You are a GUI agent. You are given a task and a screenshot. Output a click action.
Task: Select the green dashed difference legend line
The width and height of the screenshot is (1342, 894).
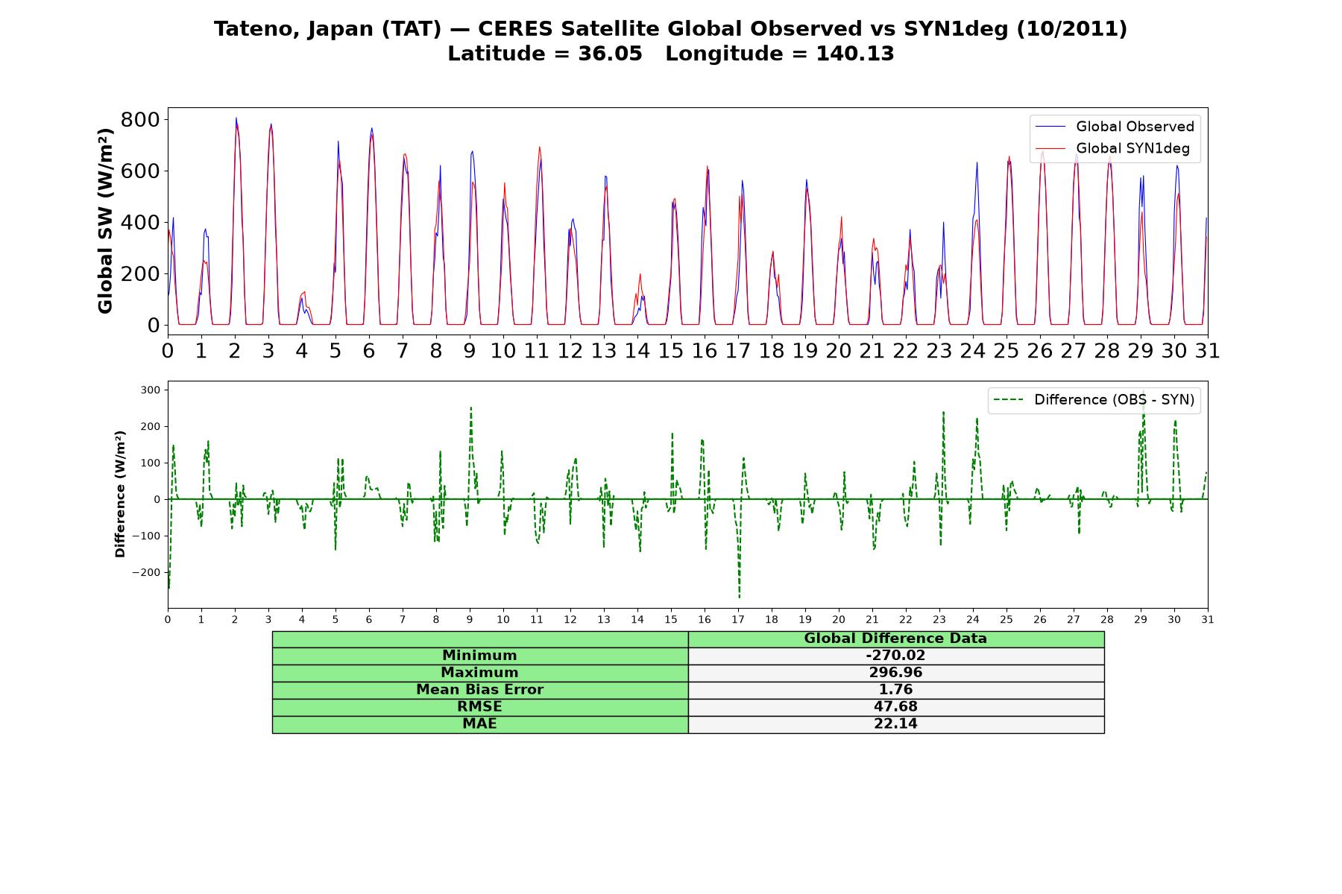1009,400
